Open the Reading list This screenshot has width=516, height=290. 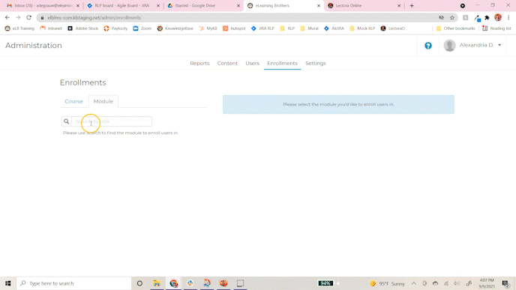496,28
